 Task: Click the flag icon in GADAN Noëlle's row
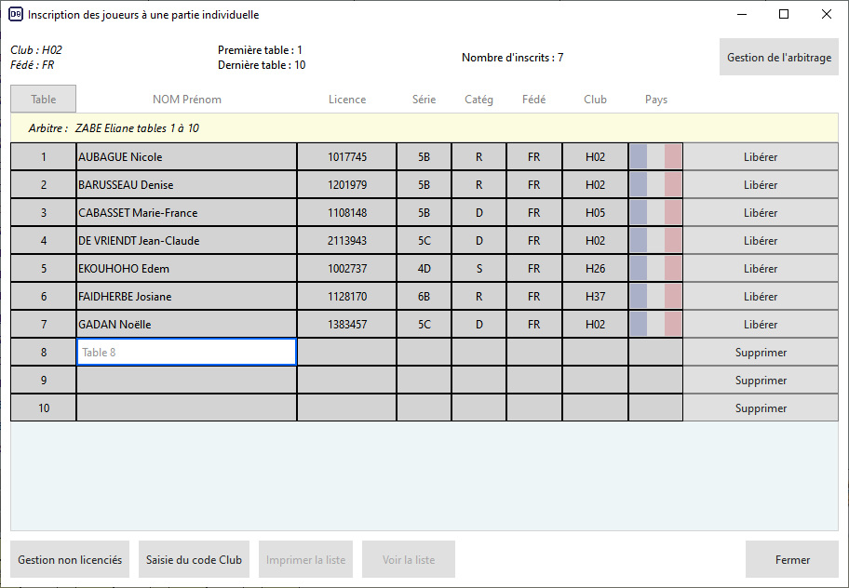click(655, 325)
